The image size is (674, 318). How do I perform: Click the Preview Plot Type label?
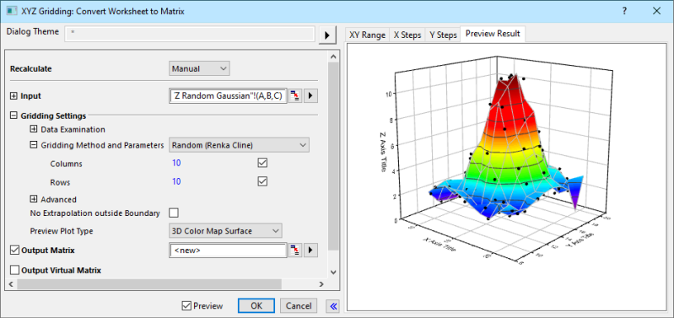(61, 231)
